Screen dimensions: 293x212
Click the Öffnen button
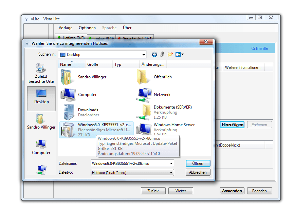pyautogui.click(x=198, y=163)
